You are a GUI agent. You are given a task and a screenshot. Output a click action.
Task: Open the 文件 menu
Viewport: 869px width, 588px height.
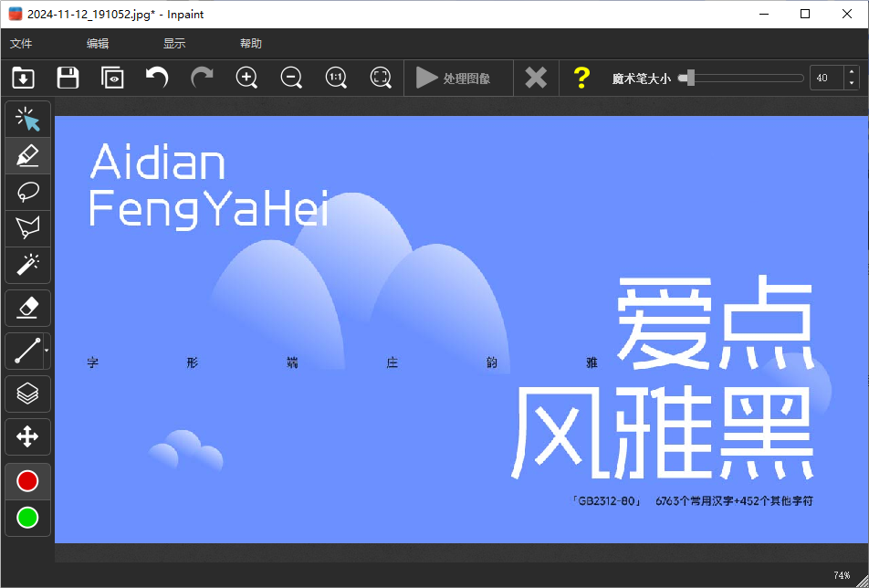(x=22, y=43)
